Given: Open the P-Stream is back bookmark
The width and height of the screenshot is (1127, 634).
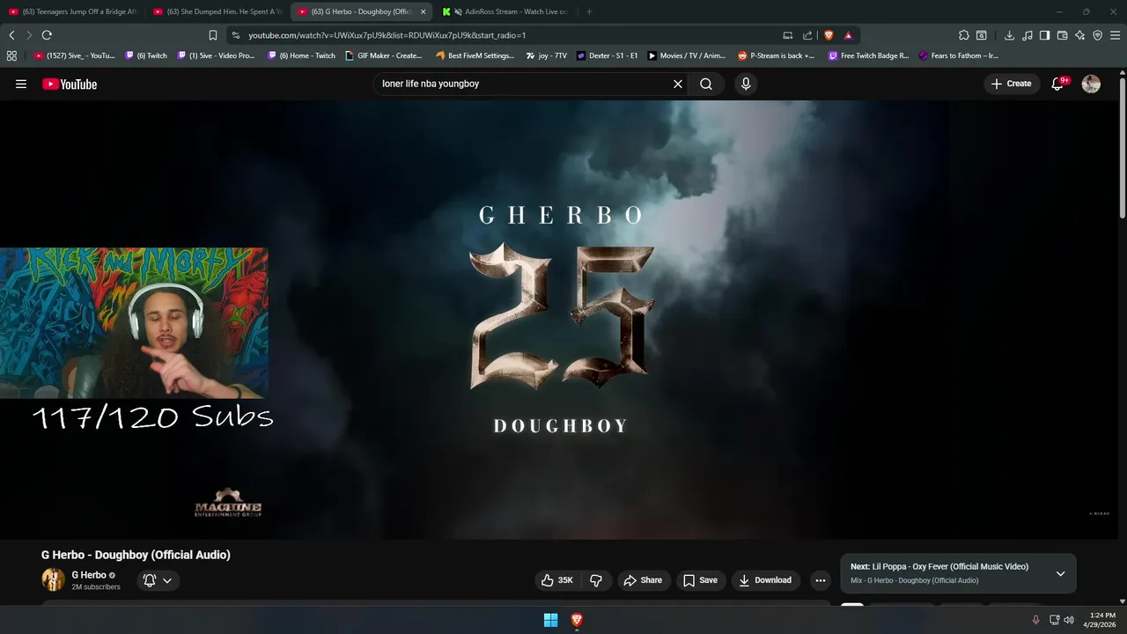Looking at the screenshot, I should [776, 55].
